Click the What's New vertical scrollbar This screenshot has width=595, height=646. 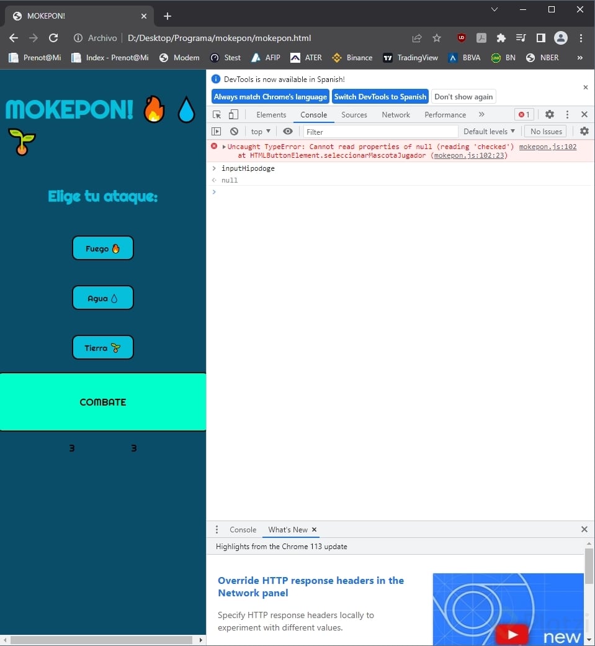pyautogui.click(x=589, y=566)
